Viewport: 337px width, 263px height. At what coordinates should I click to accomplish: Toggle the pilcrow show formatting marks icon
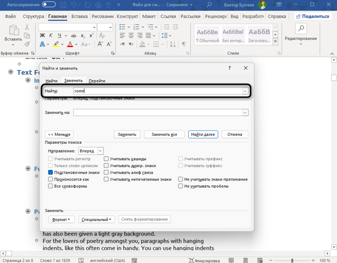[183, 44]
